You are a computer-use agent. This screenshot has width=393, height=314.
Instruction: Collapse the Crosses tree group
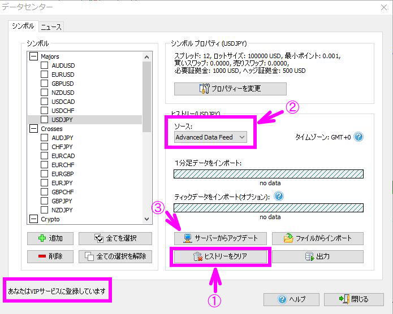point(33,129)
